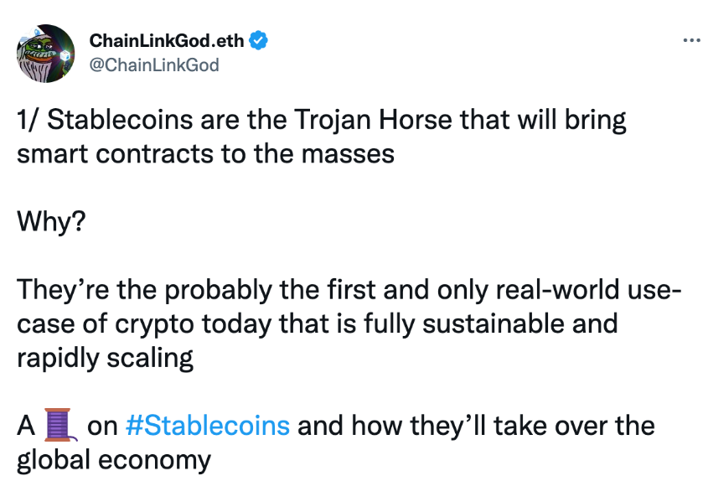Click the line starting "They're the probably"
703x481 pixels.
coord(349,290)
